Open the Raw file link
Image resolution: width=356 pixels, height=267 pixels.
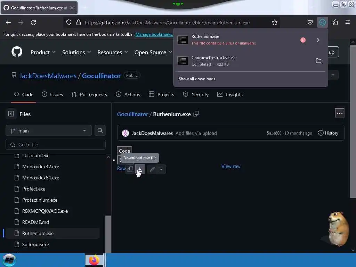tap(121, 169)
